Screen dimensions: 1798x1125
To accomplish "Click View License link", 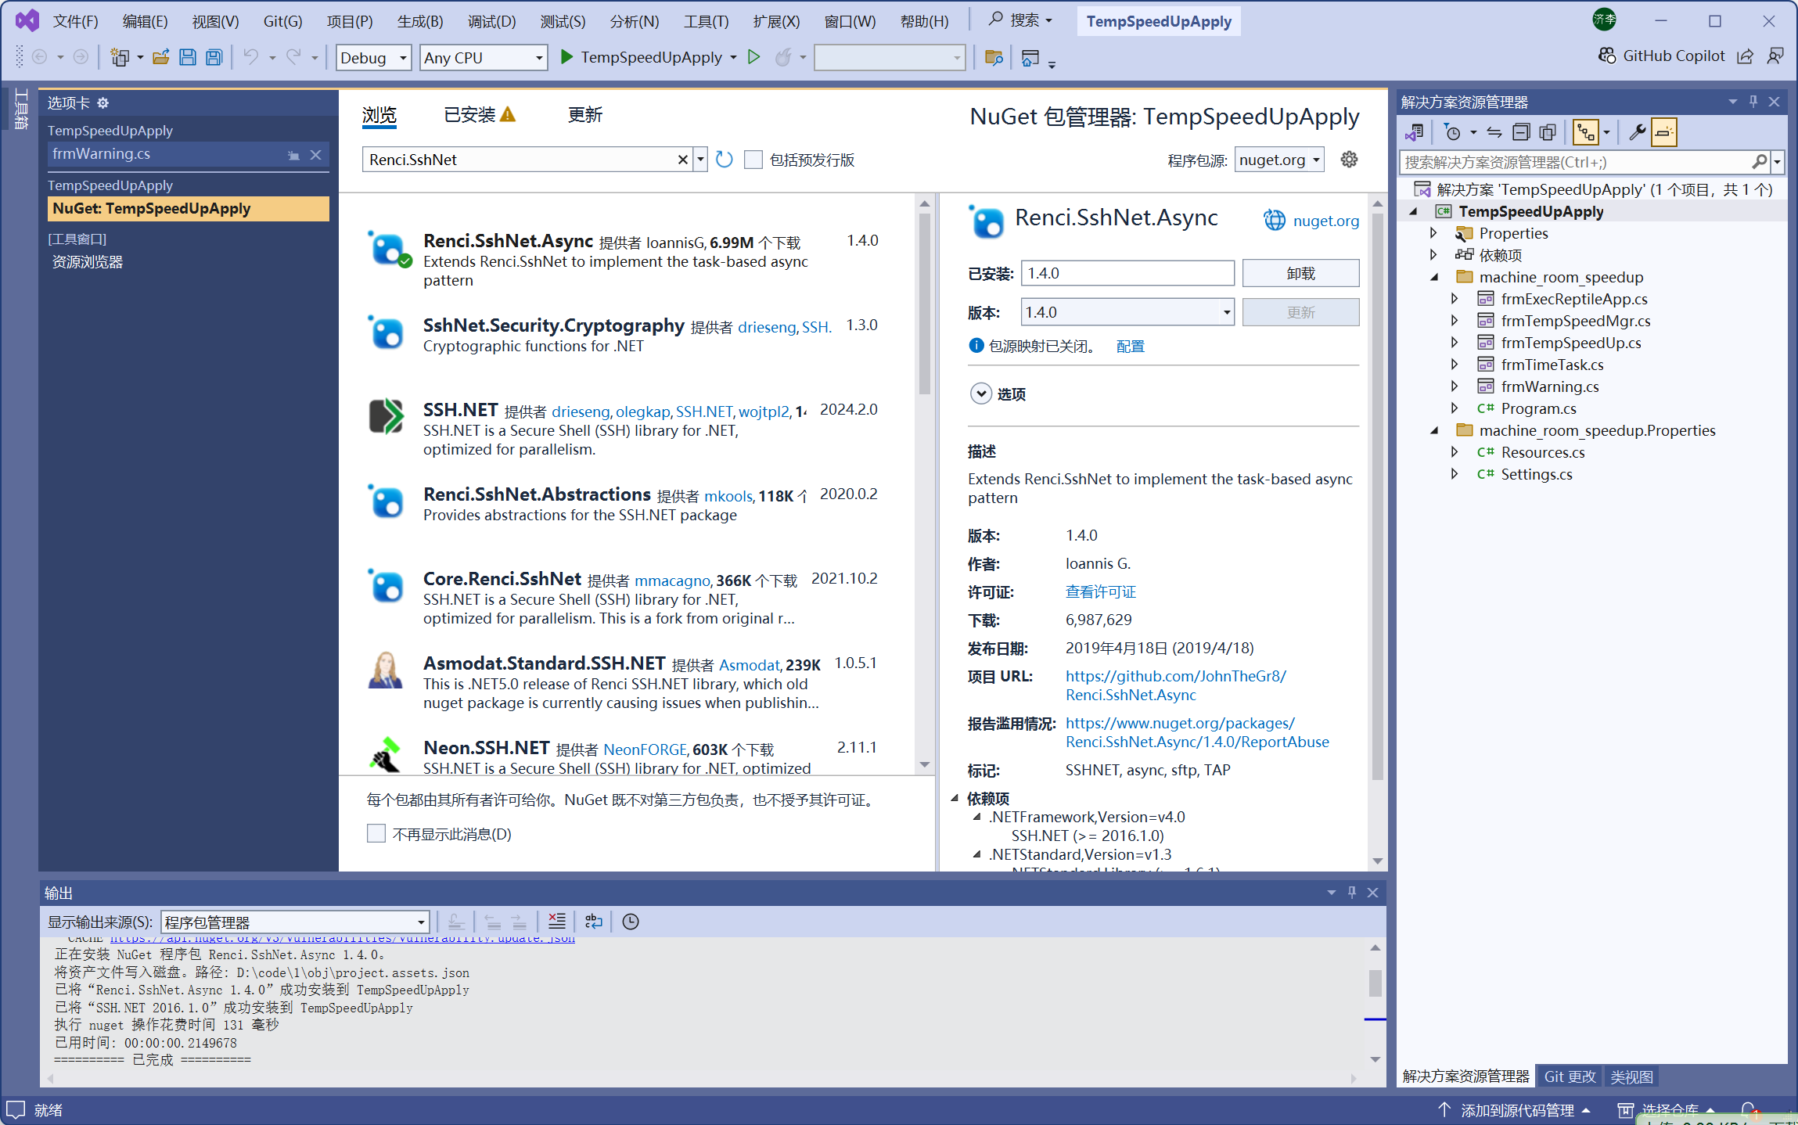I will click(x=1100, y=591).
